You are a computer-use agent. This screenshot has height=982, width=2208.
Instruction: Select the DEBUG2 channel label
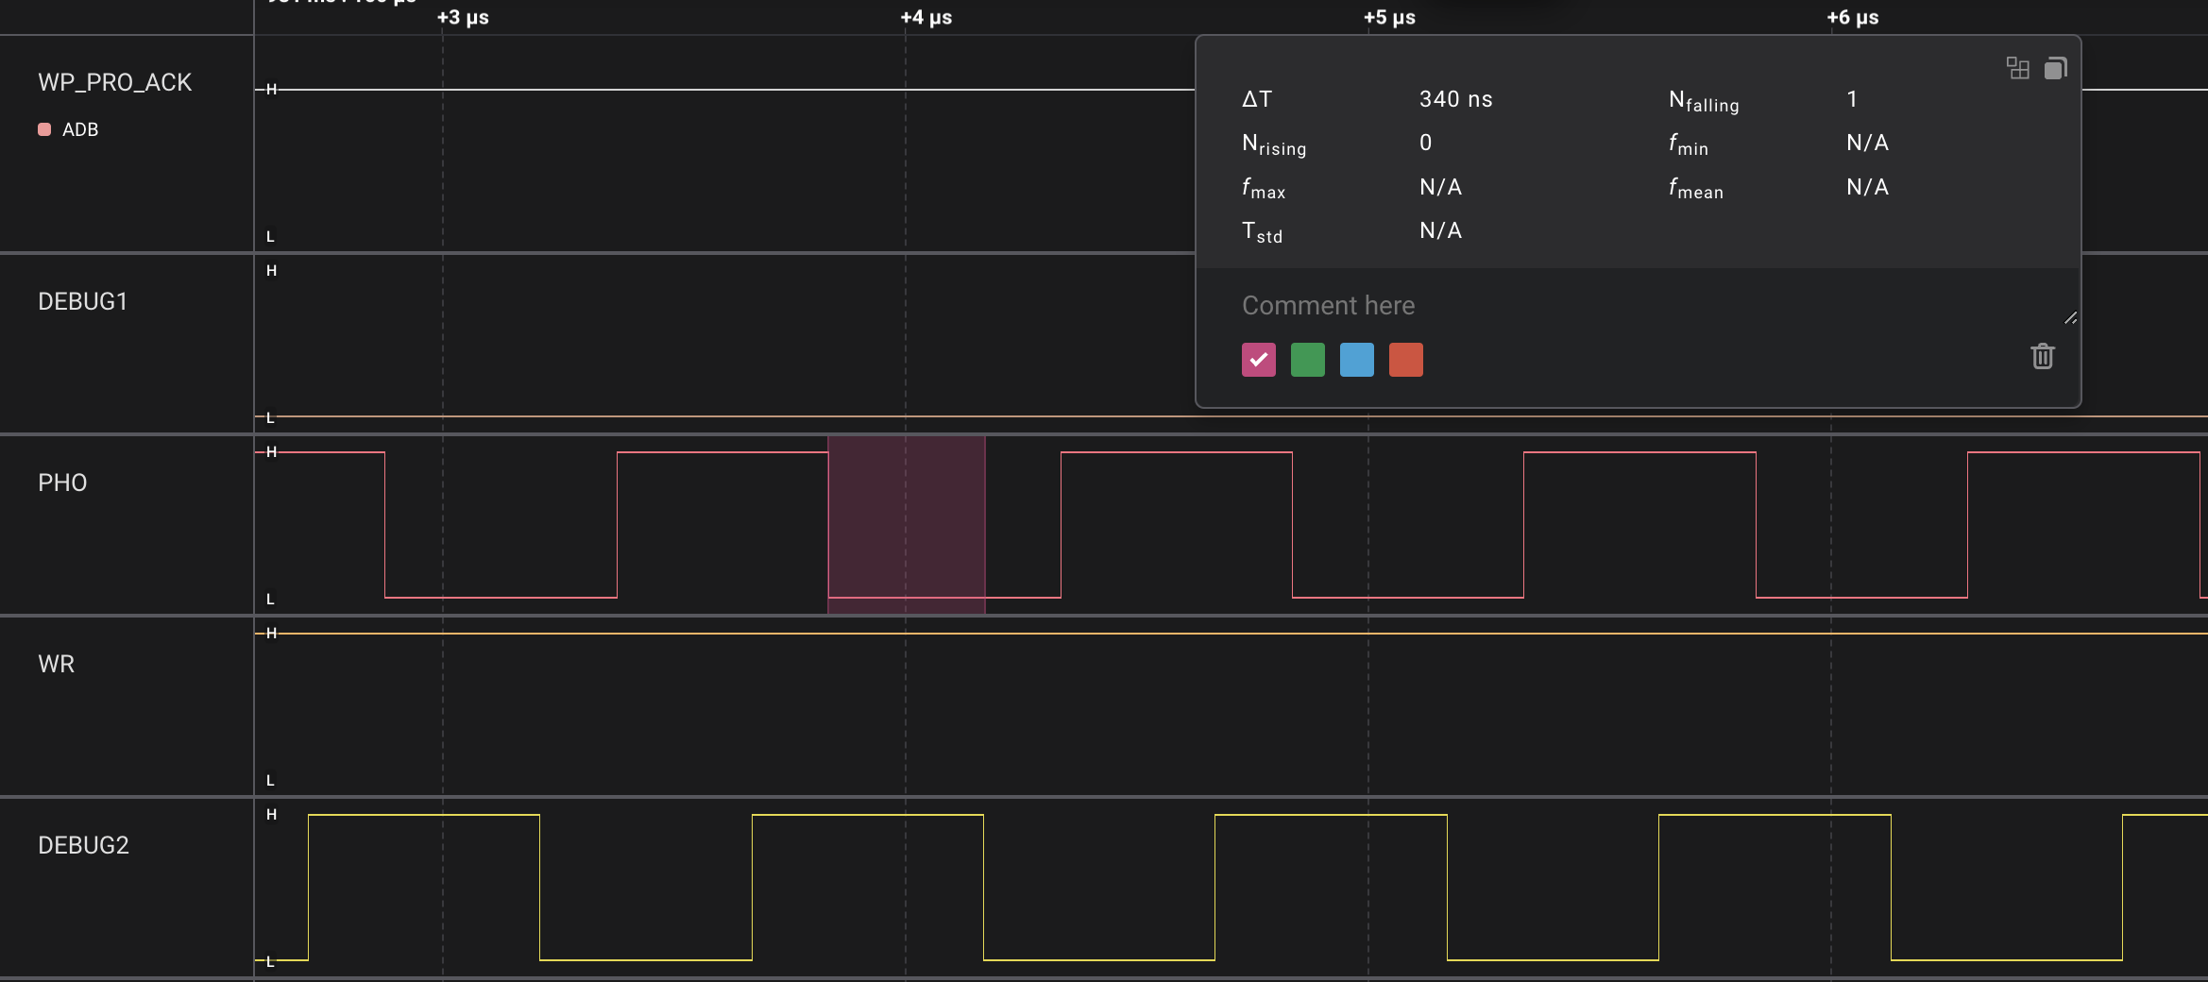[84, 845]
